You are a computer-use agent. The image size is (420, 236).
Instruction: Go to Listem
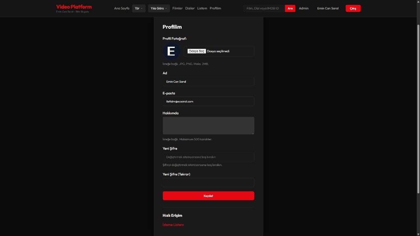[x=201, y=8]
